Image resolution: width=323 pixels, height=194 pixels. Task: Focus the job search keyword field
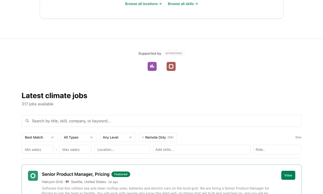click(x=162, y=121)
